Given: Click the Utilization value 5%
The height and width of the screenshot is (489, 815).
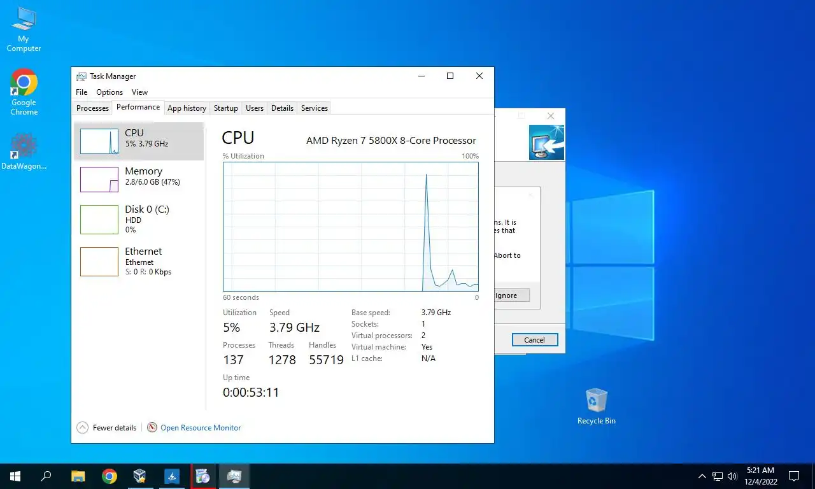Looking at the screenshot, I should 232,327.
